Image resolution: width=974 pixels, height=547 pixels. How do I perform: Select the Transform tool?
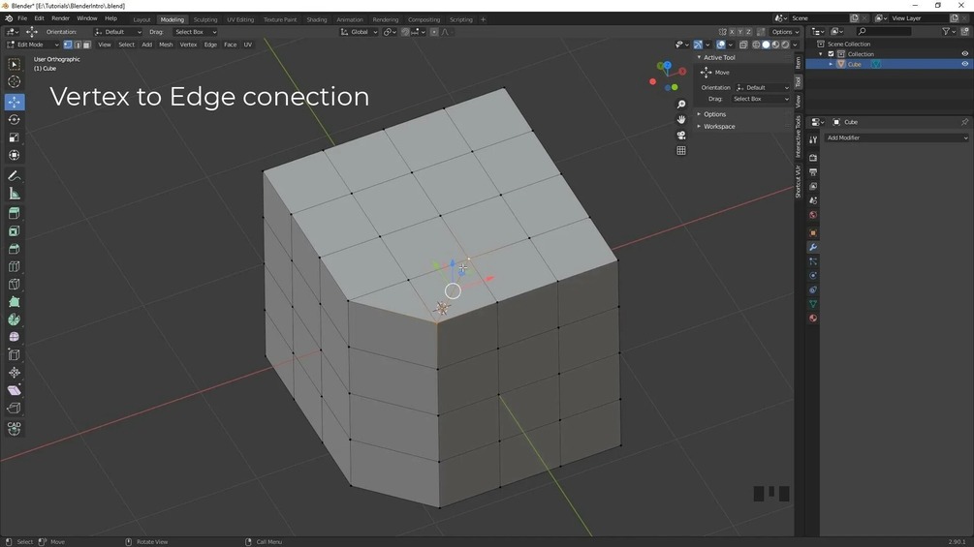pos(15,155)
